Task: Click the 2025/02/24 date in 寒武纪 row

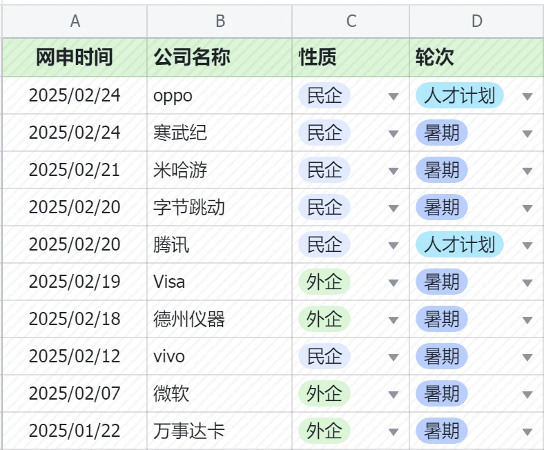Action: (x=75, y=133)
